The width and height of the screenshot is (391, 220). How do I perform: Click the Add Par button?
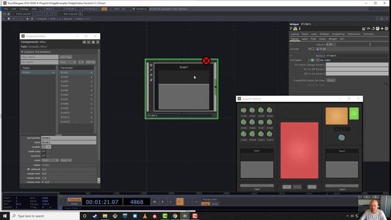point(90,62)
